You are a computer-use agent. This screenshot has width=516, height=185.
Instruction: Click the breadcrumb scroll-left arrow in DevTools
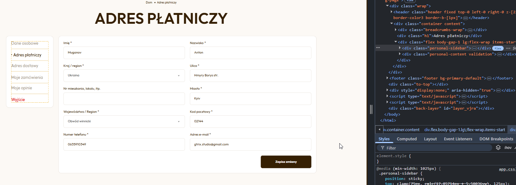[x=379, y=130]
